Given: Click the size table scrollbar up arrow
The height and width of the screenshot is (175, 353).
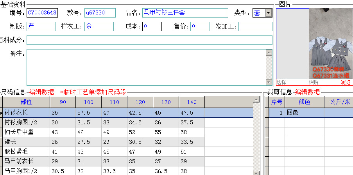Looking at the screenshot, I should (256, 100).
